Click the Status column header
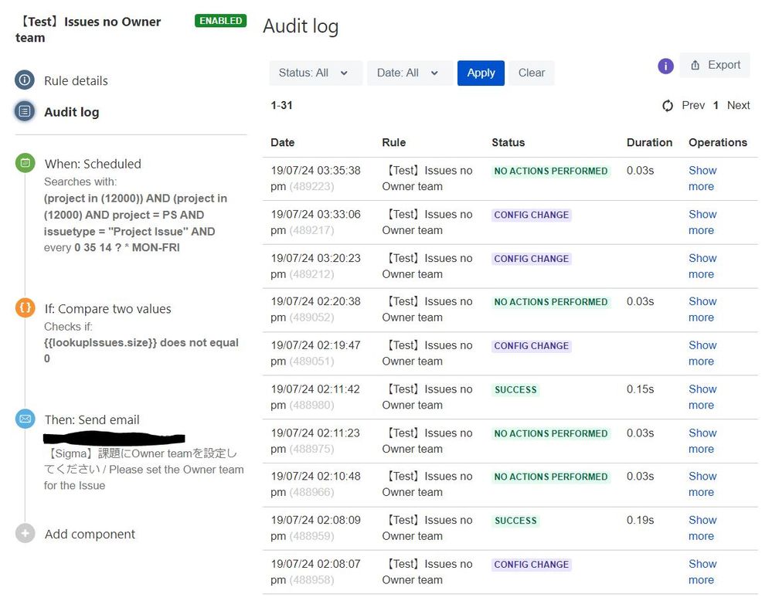The height and width of the screenshot is (601, 772). point(508,143)
